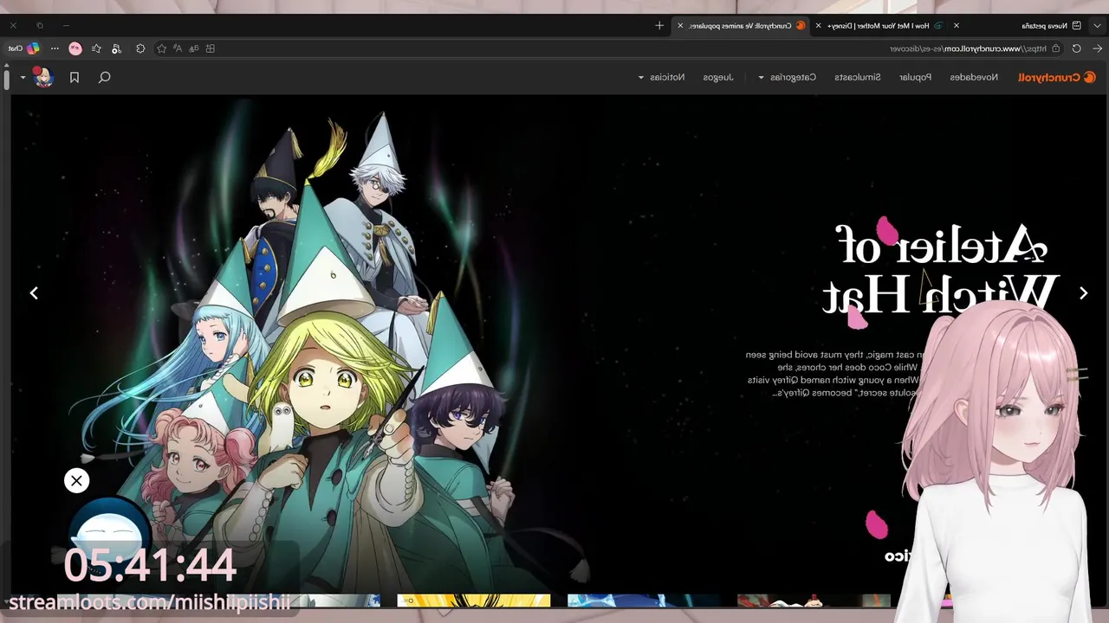The height and width of the screenshot is (623, 1109).
Task: Close the Crunchyroll tab
Action: (680, 25)
